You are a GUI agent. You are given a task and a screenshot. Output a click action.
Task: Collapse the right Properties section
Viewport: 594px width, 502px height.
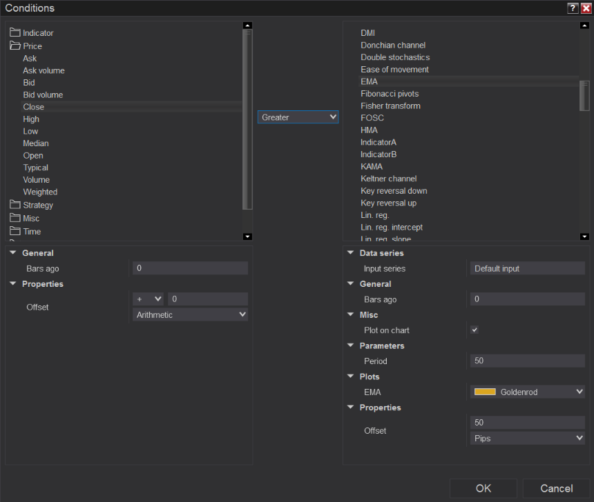(x=350, y=408)
